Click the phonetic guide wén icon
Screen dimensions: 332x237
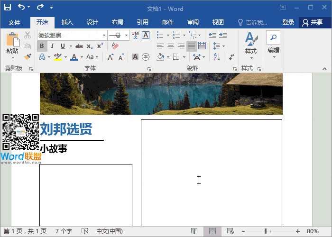click(135, 35)
